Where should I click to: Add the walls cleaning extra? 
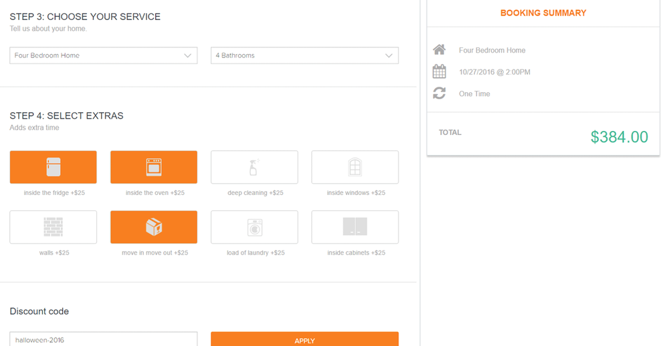click(x=54, y=227)
